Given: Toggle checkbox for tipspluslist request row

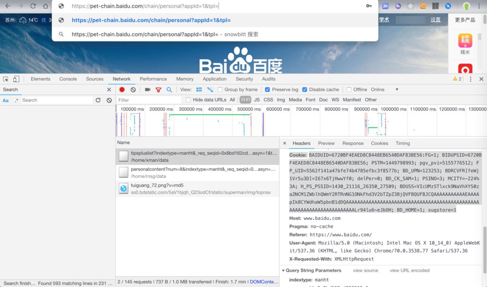Looking at the screenshot, I should click(124, 156).
